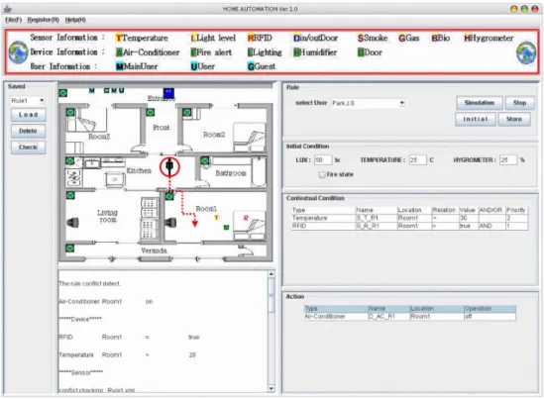This screenshot has width=544, height=399.
Task: Click the S_T_R1 name cell
Action: pos(377,218)
